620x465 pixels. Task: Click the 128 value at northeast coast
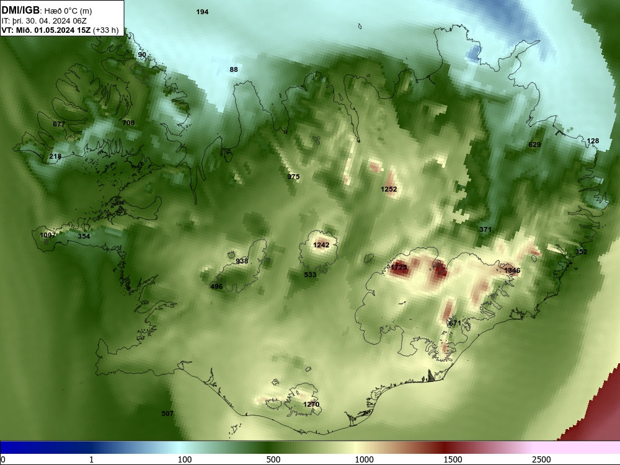pos(593,141)
